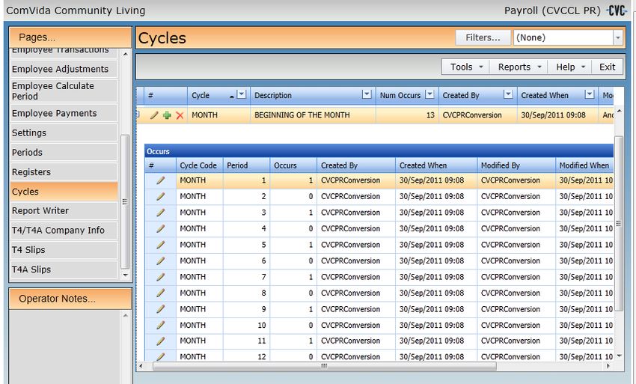Add a new cycle with green plus
This screenshot has height=384, width=636.
167,115
